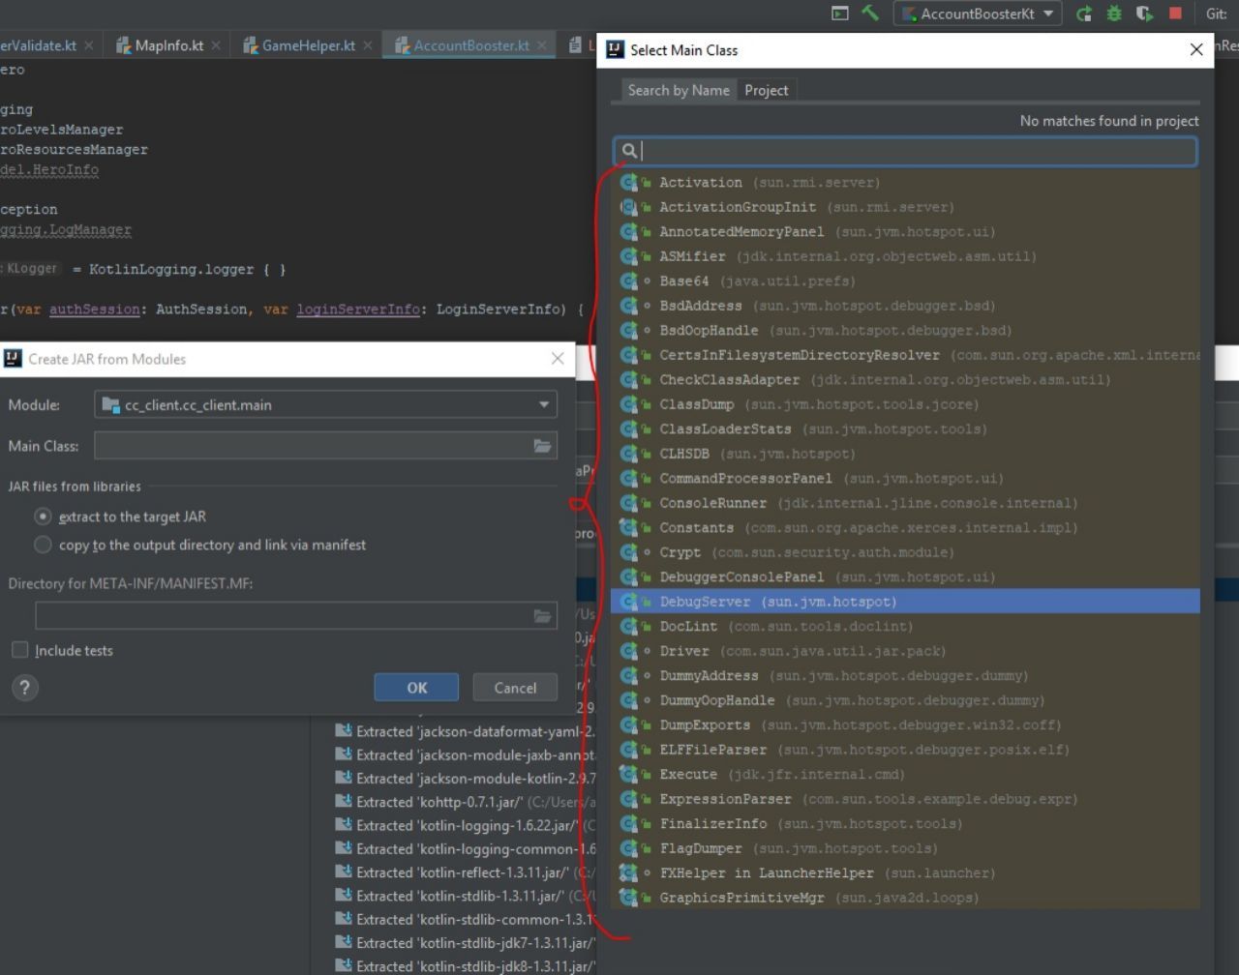Enable the Include tests checkbox
1239x975 pixels.
(20, 650)
